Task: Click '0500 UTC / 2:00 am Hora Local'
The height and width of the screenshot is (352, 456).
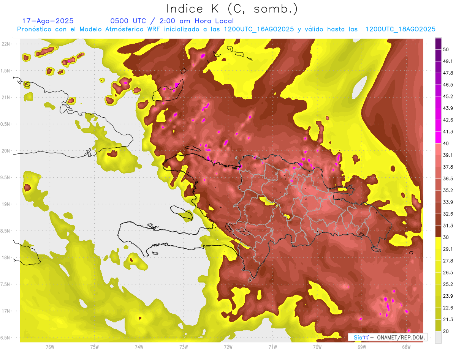Action: point(172,21)
